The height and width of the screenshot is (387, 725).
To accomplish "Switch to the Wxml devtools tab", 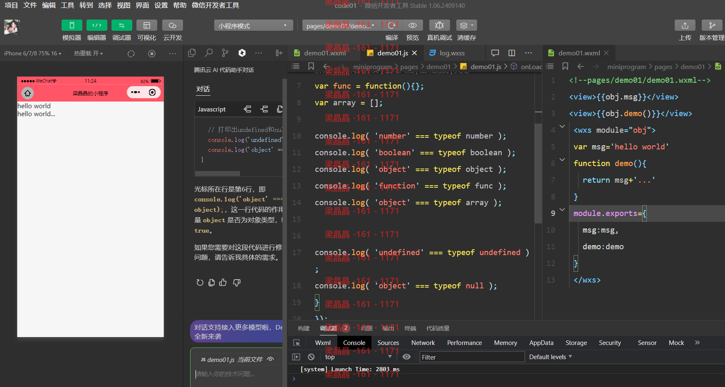I will tap(323, 342).
